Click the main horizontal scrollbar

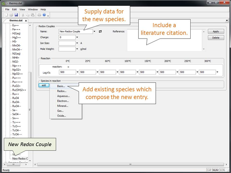coord(130,165)
